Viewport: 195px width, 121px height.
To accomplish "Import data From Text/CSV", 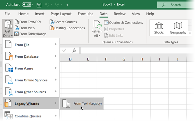I will (28, 22).
